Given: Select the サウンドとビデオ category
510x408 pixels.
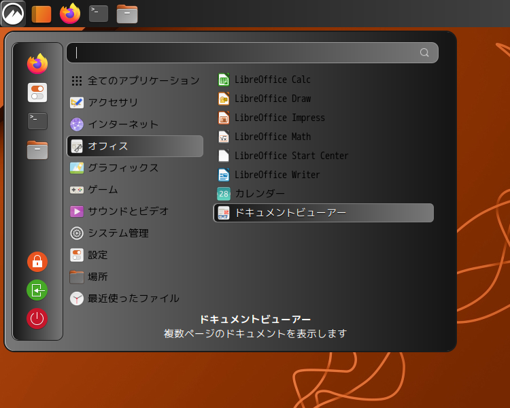Looking at the screenshot, I should click(135, 211).
